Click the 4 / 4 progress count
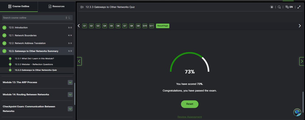Screen dimensions: 305x120 click(x=70, y=35)
